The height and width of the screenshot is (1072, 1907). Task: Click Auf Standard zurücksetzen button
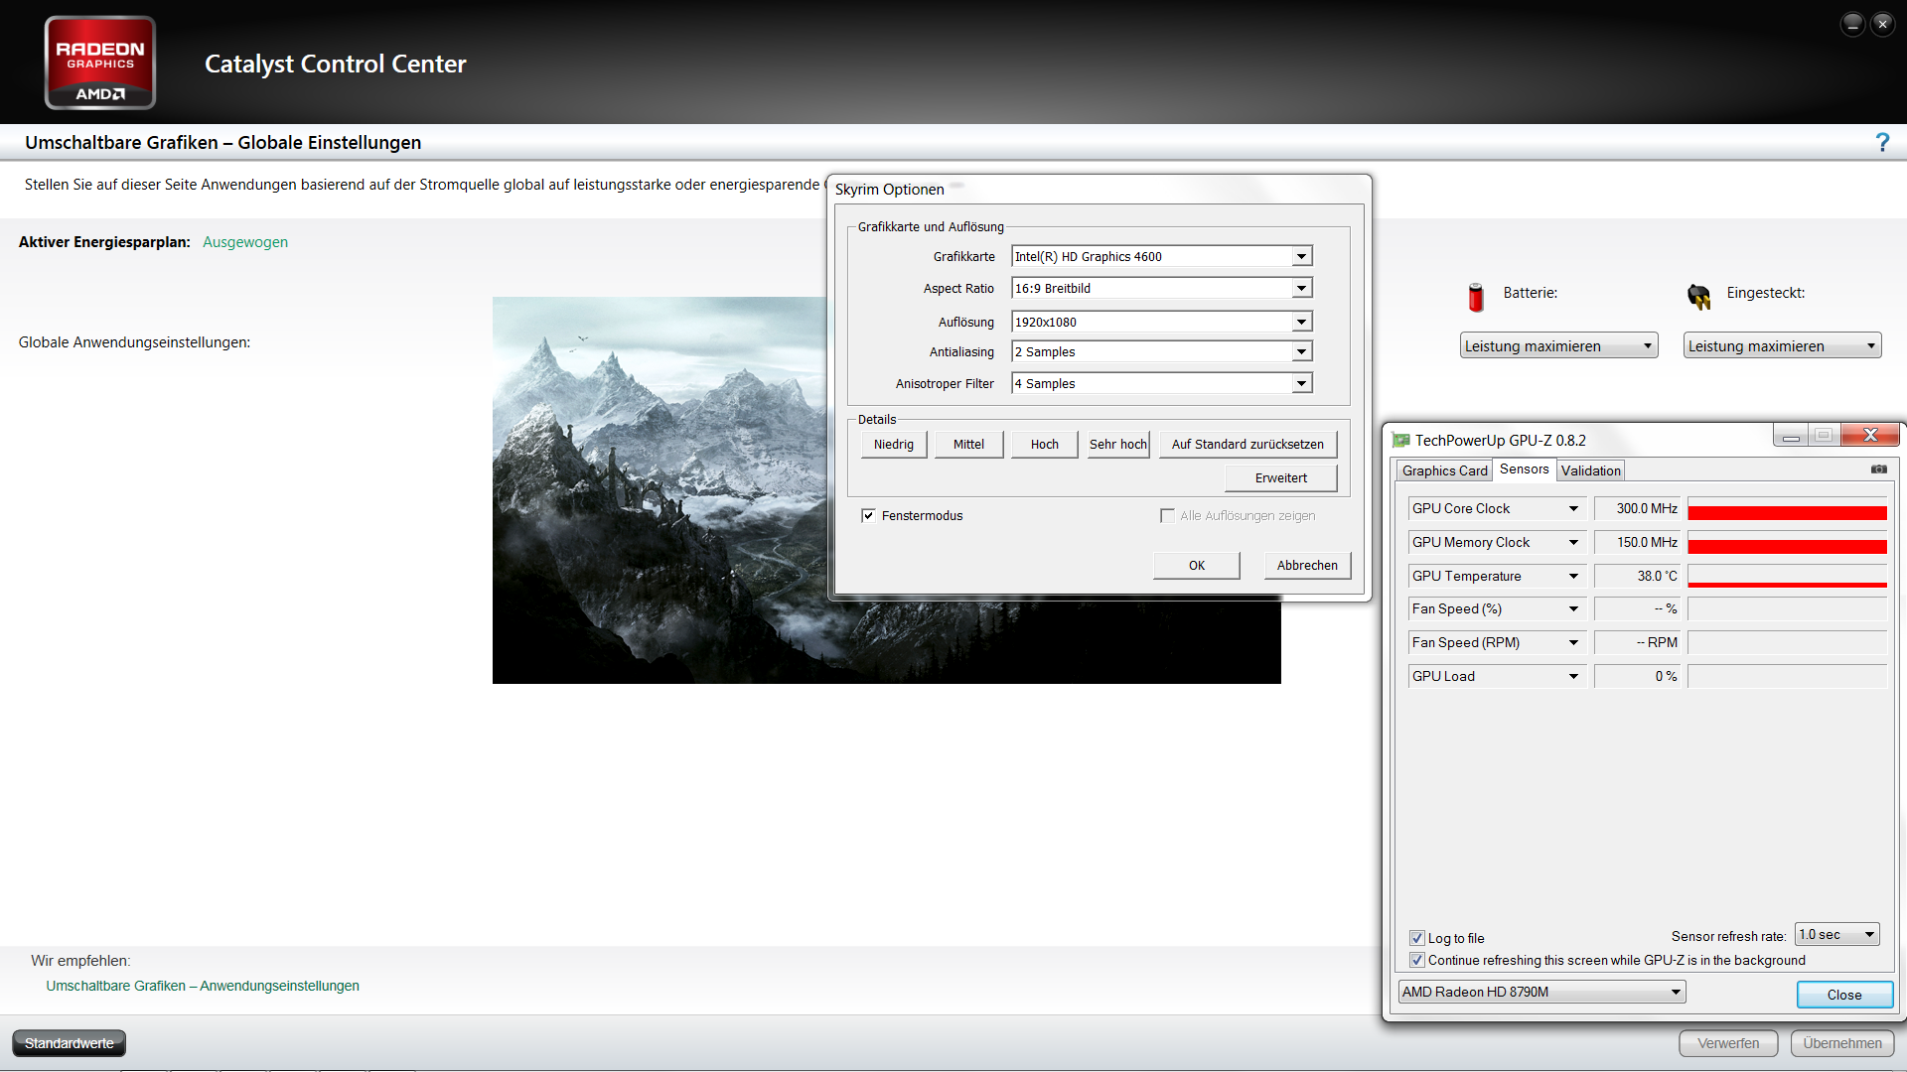point(1248,445)
